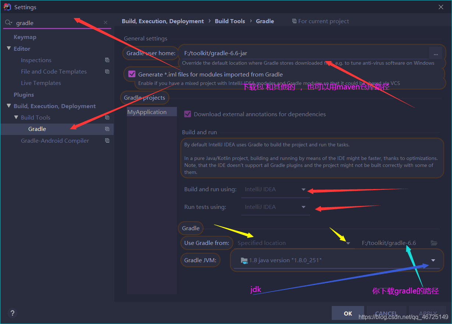The height and width of the screenshot is (324, 452).
Task: Open Inspections settings page
Action: [x=36, y=60]
